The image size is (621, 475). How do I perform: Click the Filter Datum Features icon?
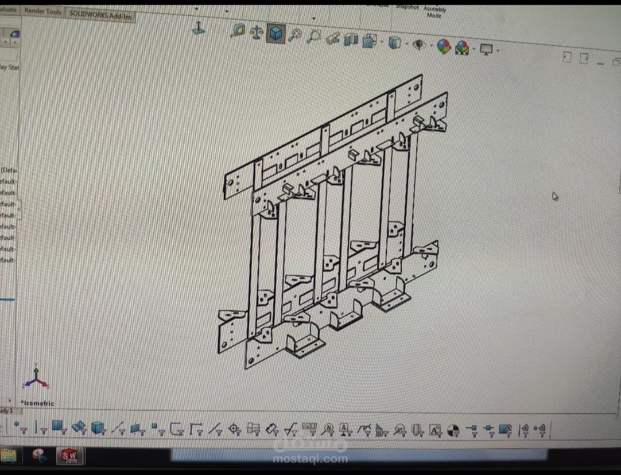[x=345, y=430]
